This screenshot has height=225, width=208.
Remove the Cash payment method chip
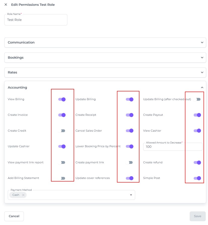pos(23,195)
